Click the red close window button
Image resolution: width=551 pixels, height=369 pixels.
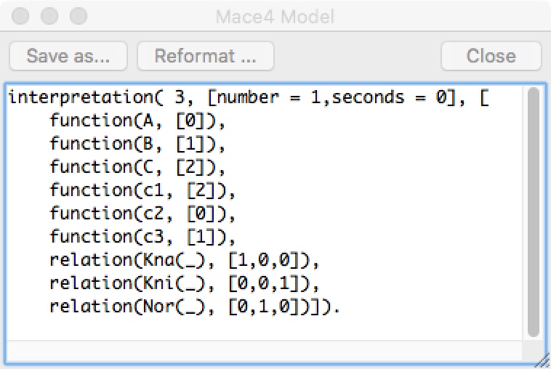click(23, 15)
